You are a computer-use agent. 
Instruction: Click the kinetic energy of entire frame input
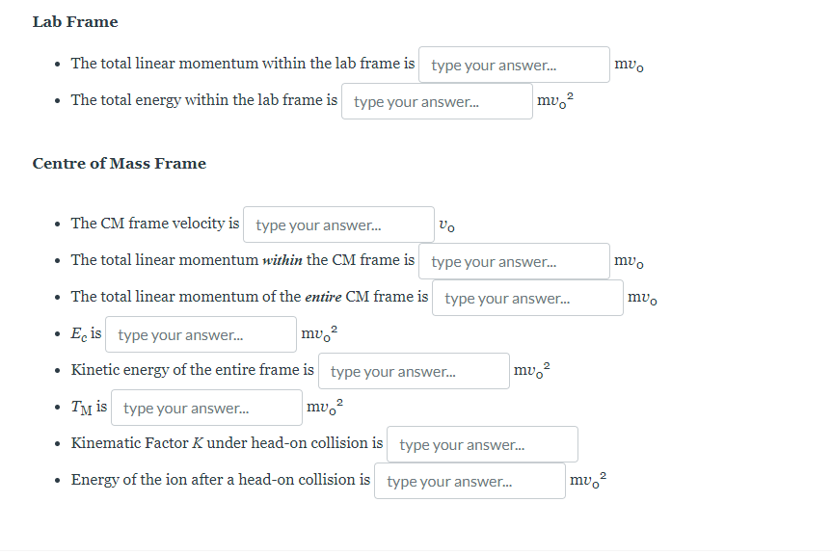point(413,371)
